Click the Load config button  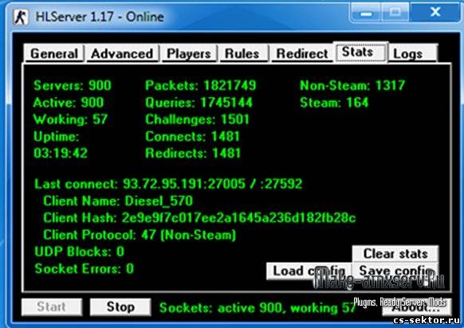309,271
